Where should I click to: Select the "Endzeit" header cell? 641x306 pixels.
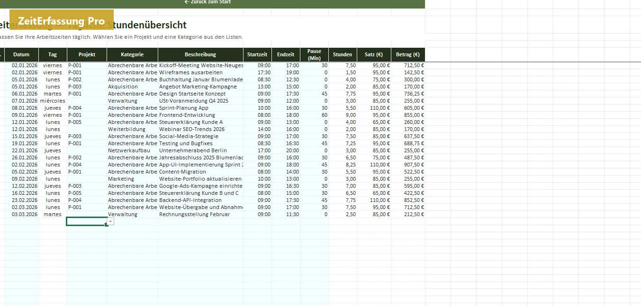[x=286, y=54]
